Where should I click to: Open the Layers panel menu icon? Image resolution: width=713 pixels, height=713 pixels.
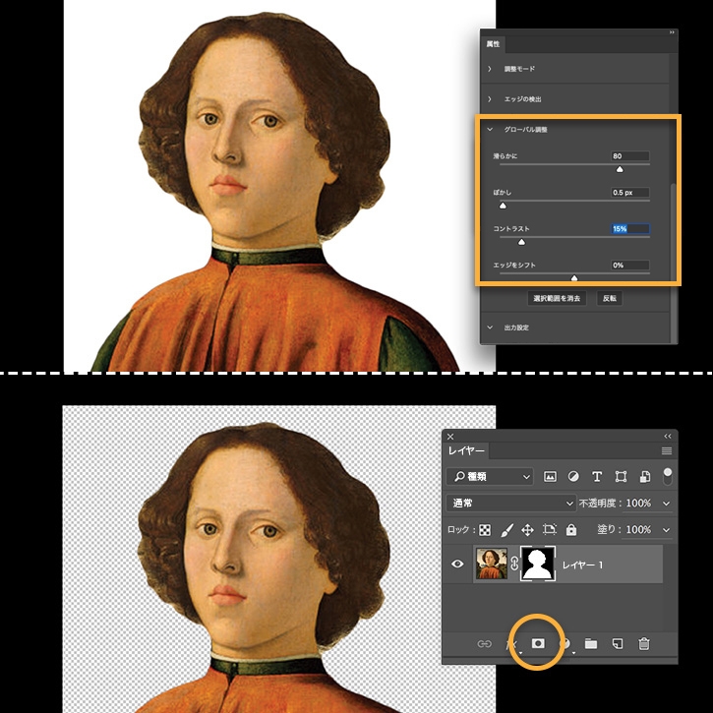tap(667, 450)
